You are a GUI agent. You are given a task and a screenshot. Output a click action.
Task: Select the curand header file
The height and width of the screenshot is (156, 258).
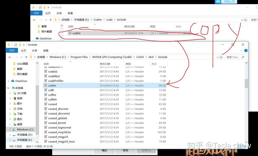point(105,104)
